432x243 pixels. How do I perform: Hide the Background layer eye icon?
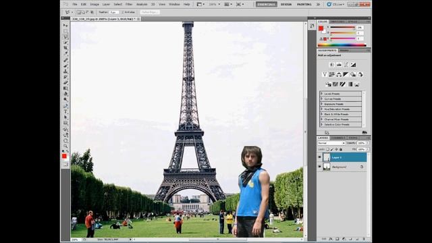(x=320, y=167)
